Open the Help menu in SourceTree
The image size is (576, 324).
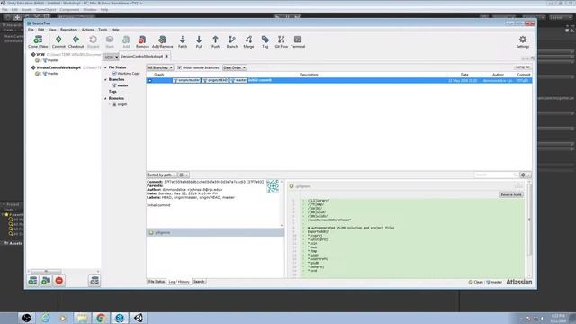(115, 30)
